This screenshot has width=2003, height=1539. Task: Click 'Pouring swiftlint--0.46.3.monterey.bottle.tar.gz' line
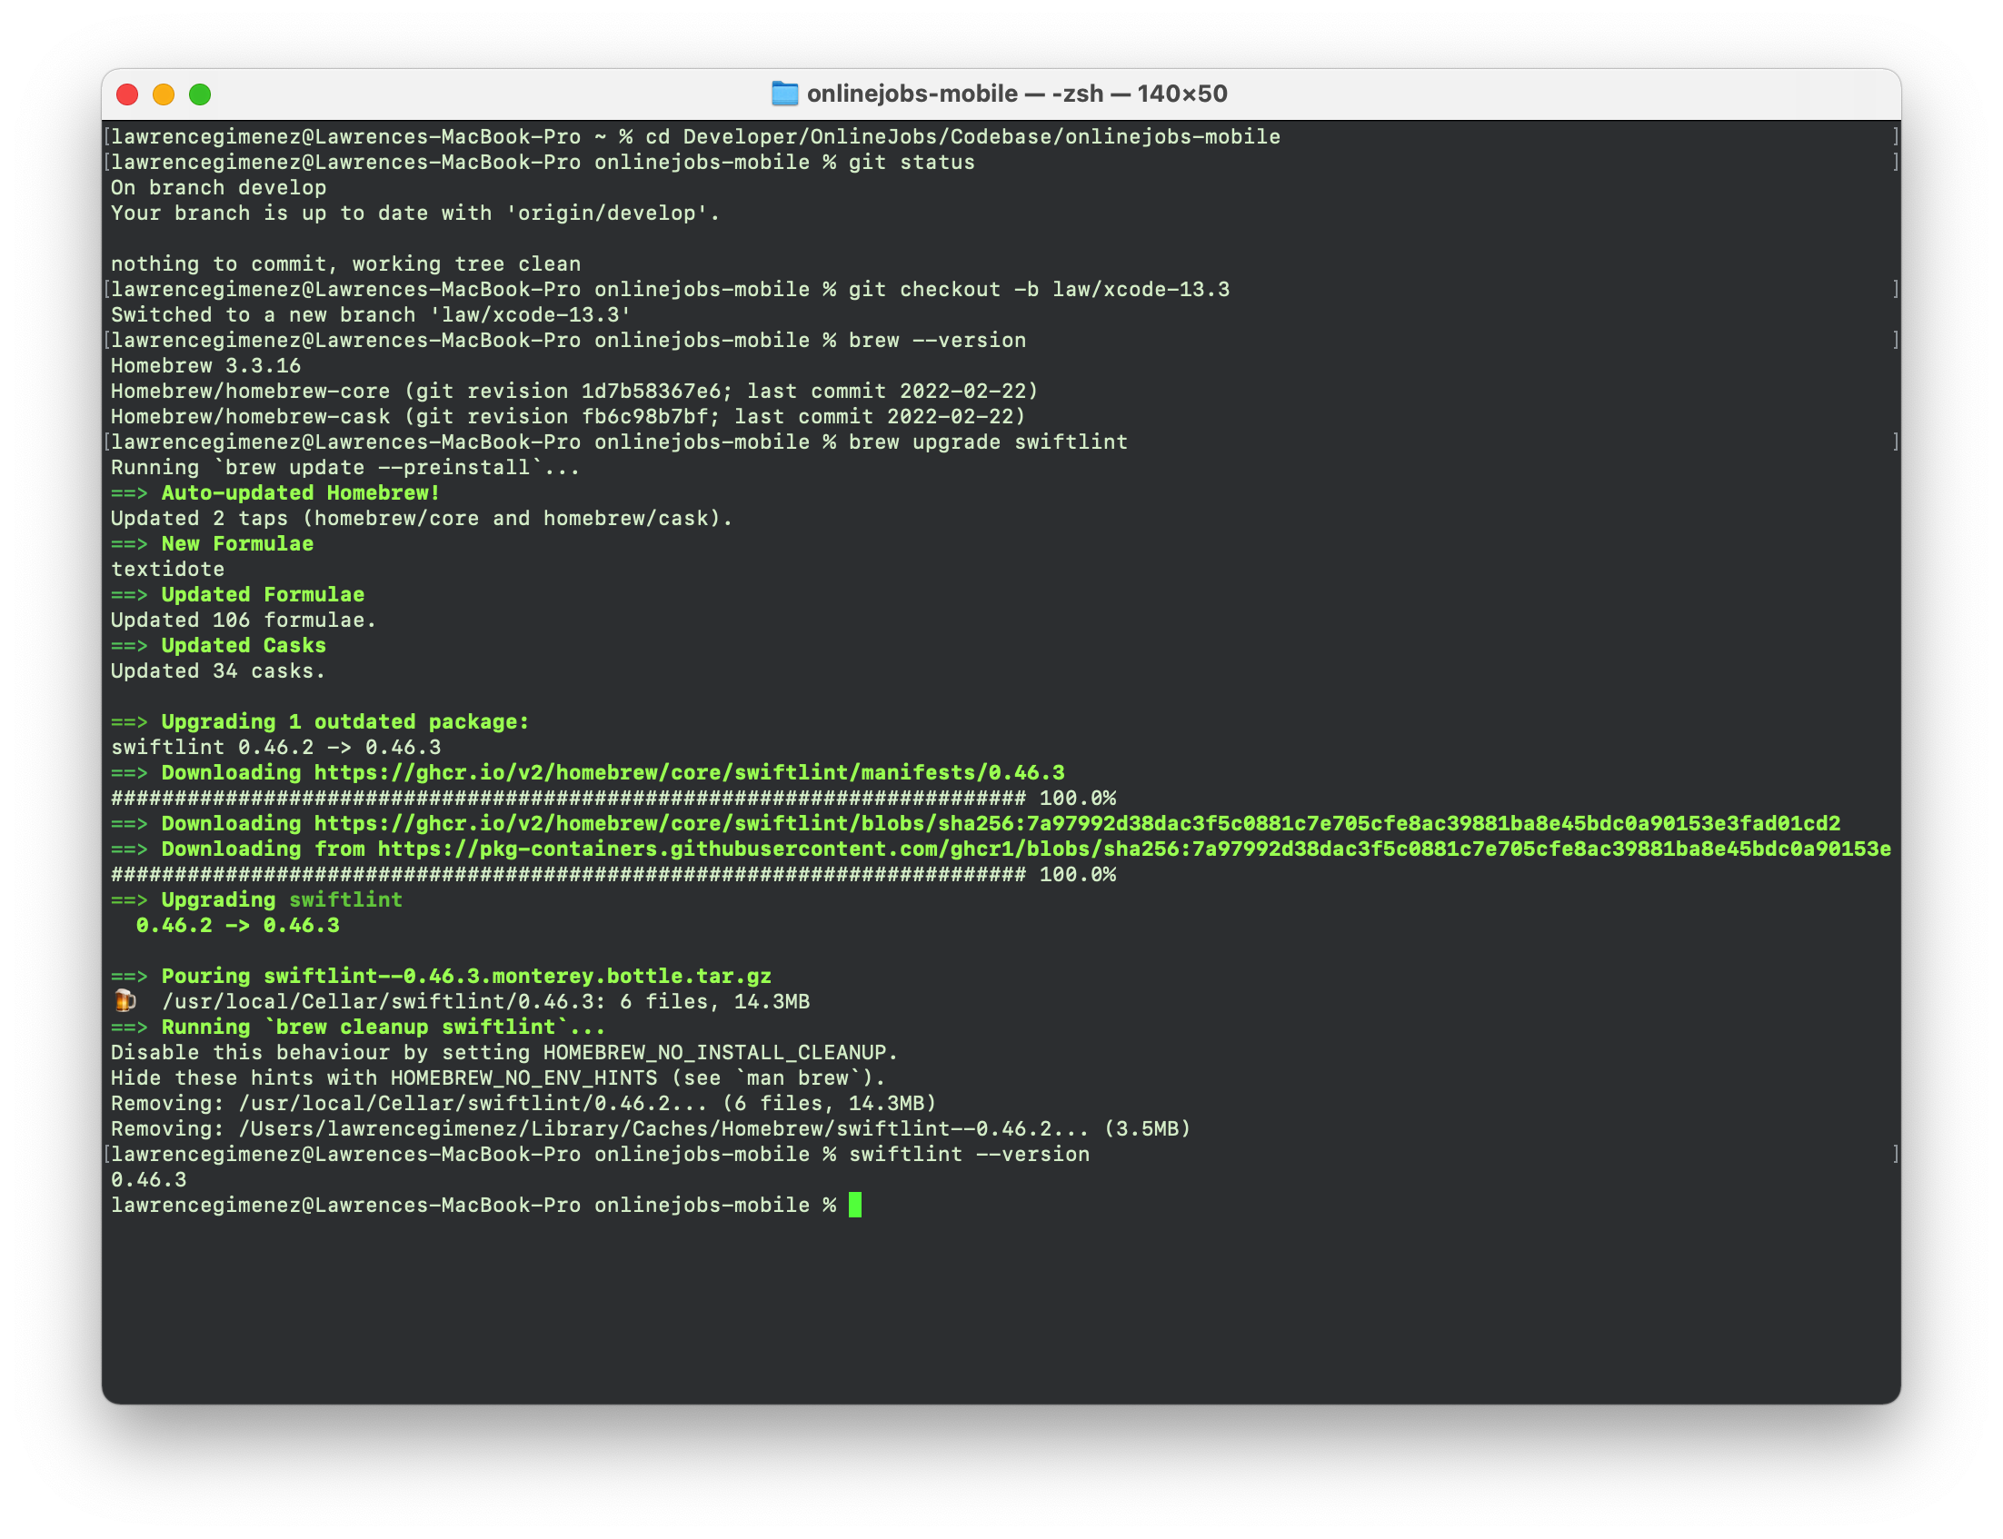(466, 977)
